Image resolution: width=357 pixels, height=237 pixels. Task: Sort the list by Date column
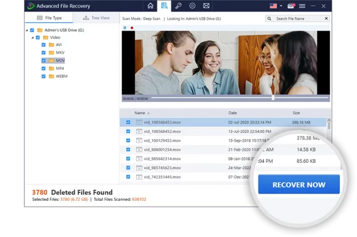pyautogui.click(x=233, y=113)
